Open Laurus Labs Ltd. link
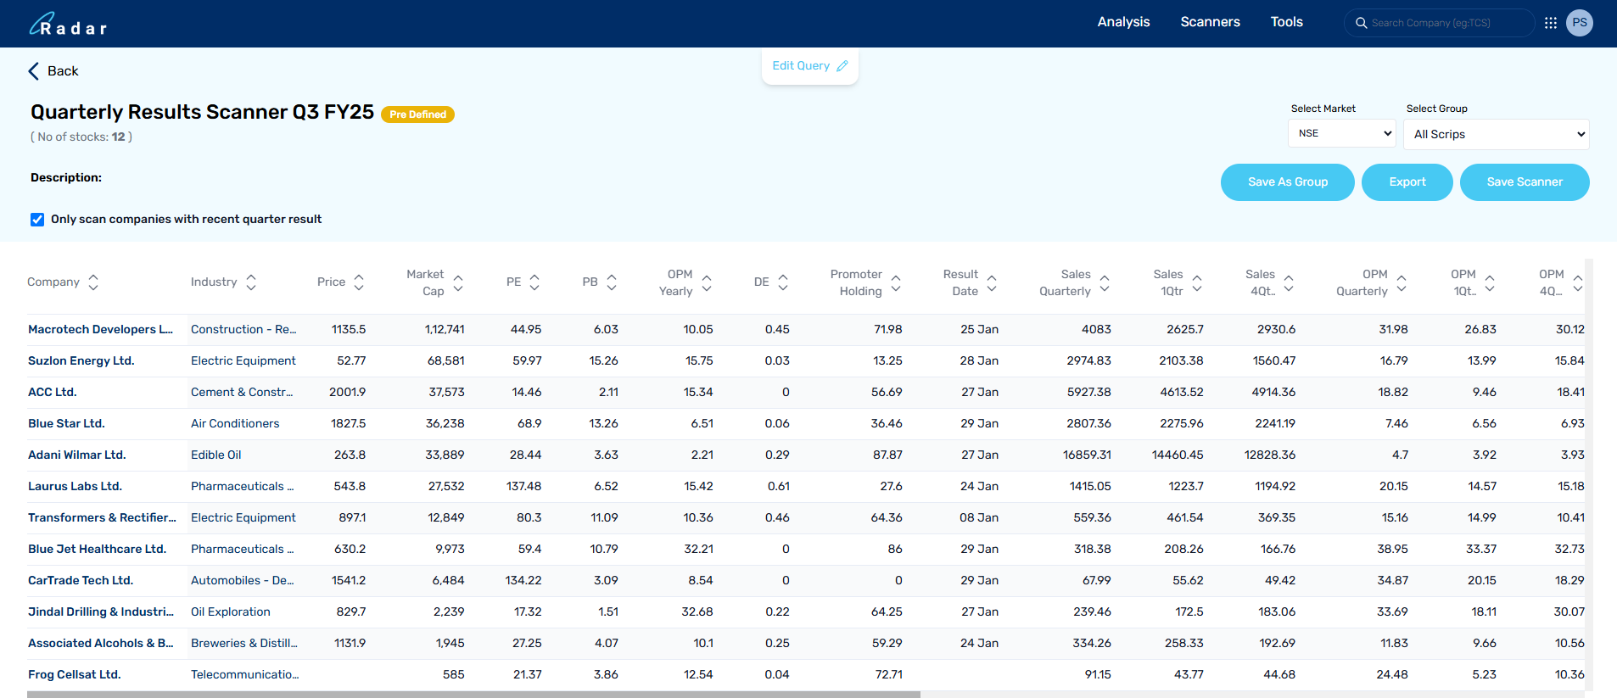 75,487
